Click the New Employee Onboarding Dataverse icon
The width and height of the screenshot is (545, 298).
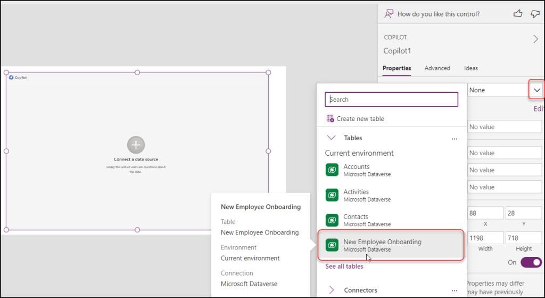(x=332, y=245)
